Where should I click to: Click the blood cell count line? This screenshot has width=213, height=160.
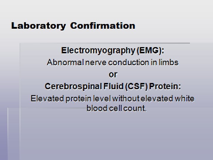pos(117,108)
